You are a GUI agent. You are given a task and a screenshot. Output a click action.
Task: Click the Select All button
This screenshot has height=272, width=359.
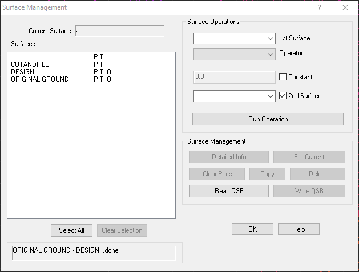(71, 230)
